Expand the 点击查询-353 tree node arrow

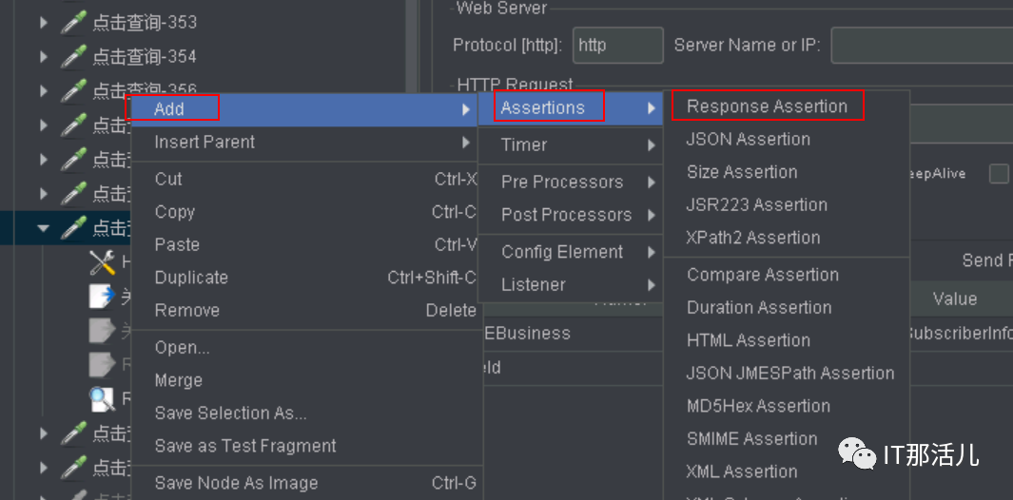tap(44, 23)
